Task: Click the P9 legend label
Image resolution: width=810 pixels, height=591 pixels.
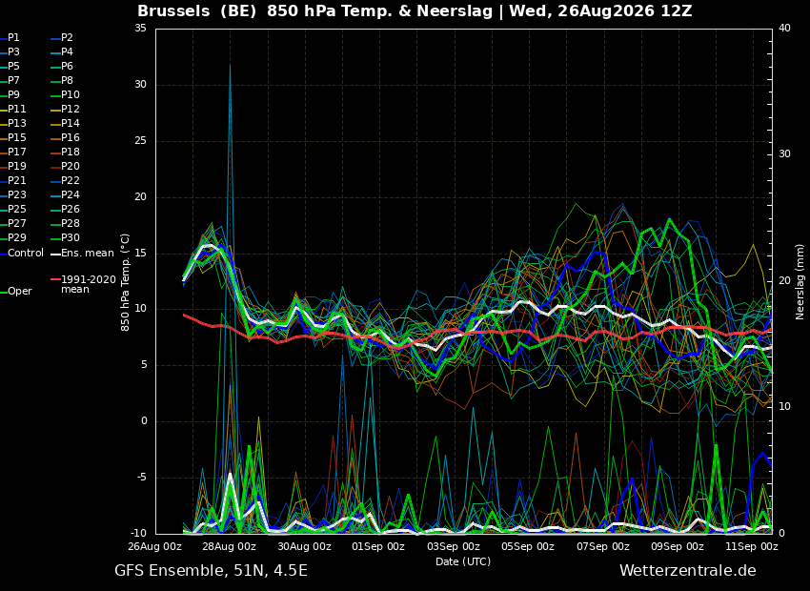Action: tap(13, 94)
